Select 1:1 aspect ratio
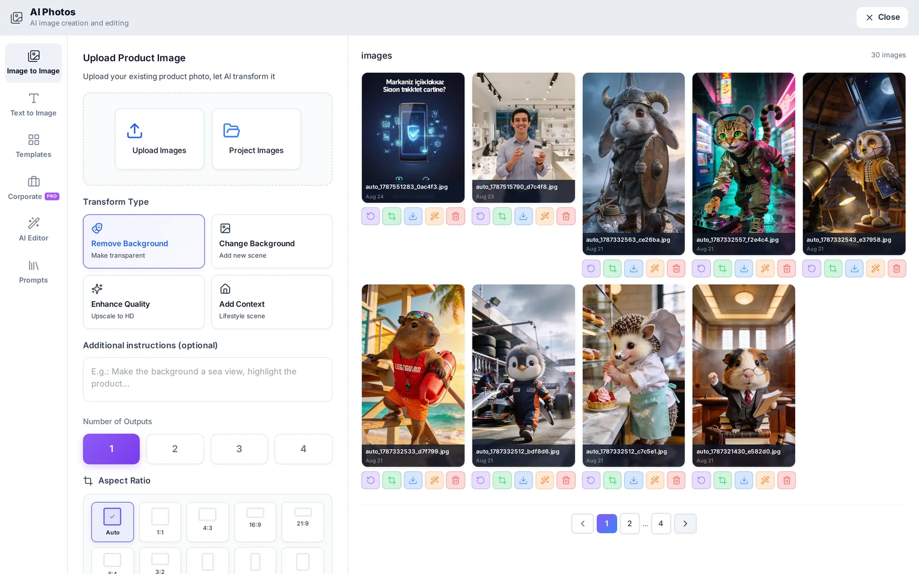This screenshot has height=574, width=919. 160,522
